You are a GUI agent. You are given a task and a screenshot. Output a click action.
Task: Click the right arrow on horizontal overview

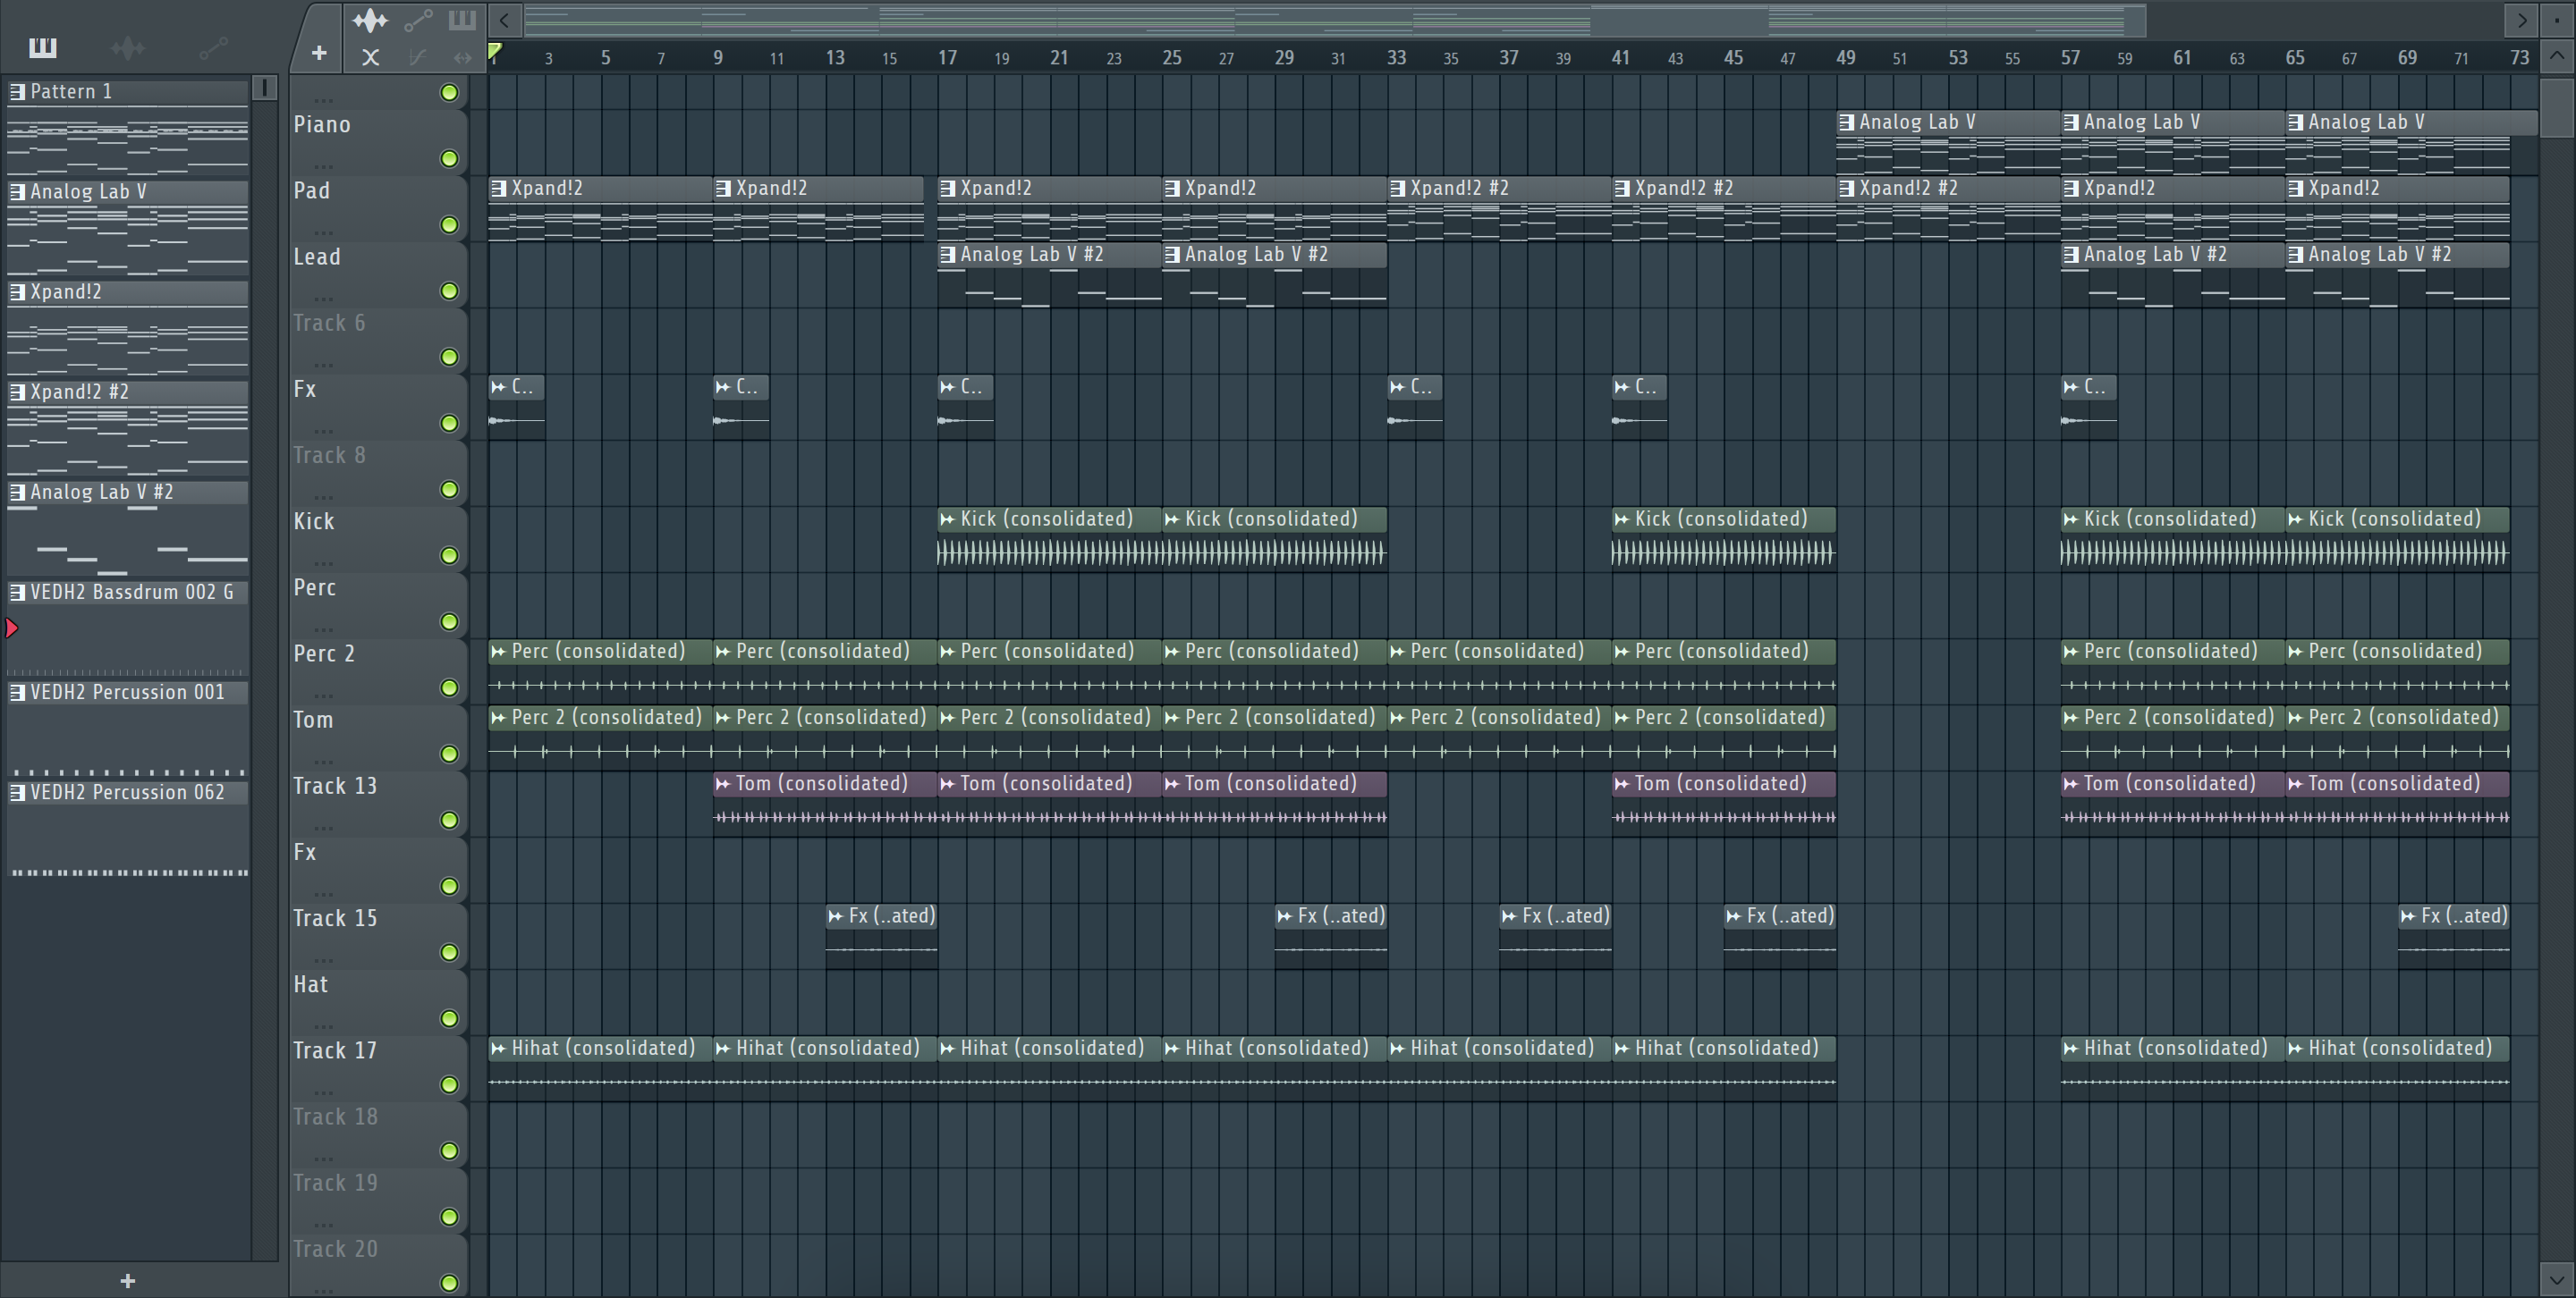2521,20
